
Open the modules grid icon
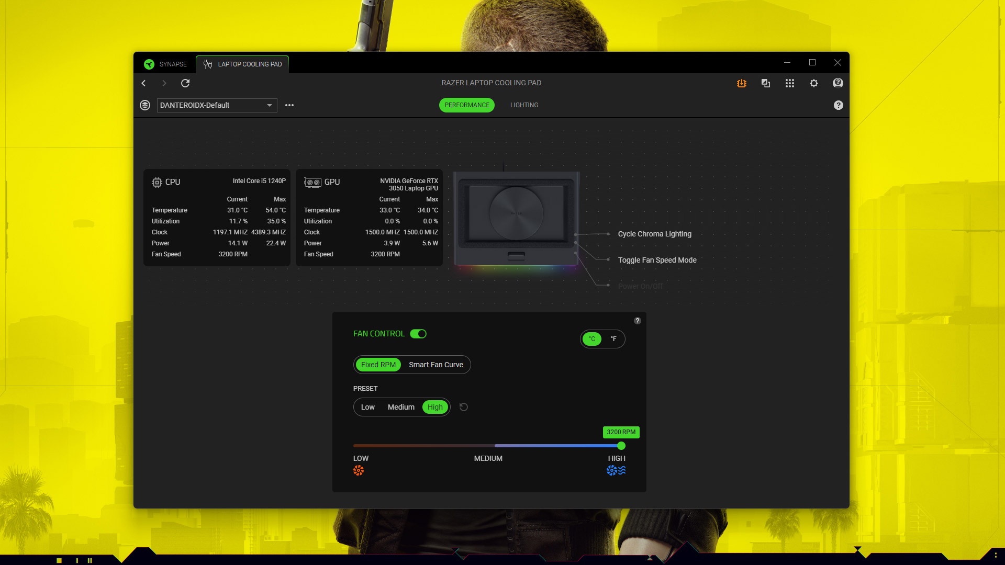tap(790, 83)
